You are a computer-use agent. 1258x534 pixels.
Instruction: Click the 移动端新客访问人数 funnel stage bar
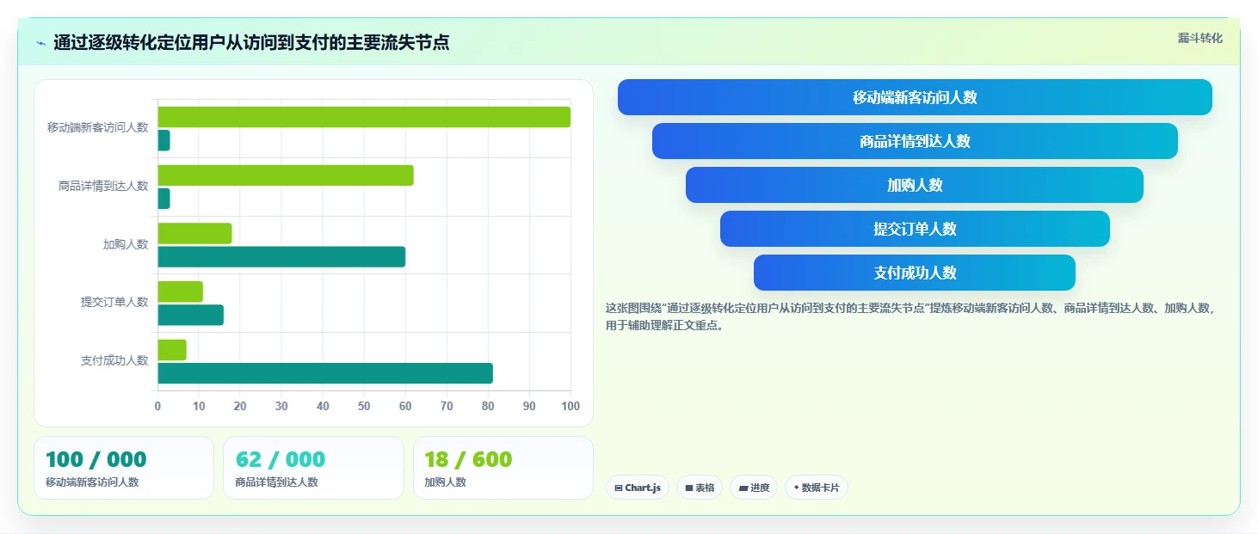click(x=915, y=97)
